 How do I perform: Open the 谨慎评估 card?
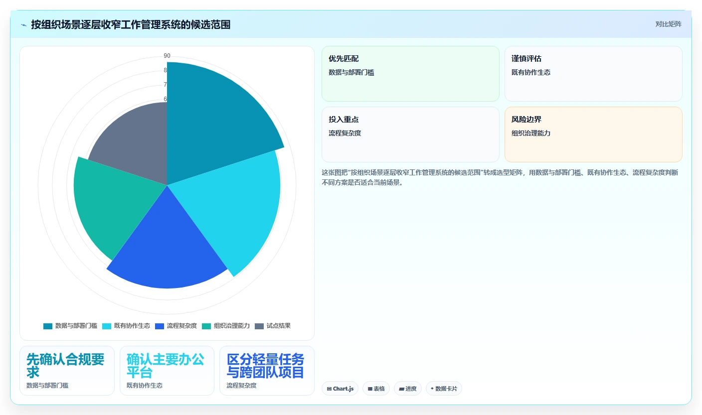593,74
